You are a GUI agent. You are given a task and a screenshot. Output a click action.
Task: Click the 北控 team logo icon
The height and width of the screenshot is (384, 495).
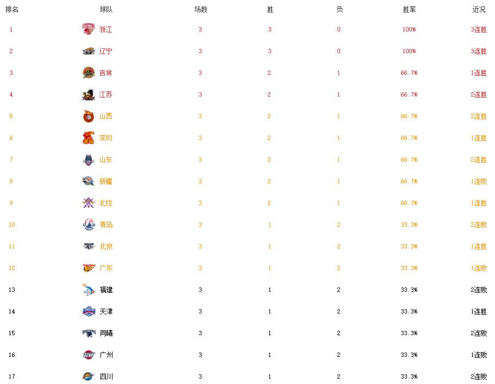pos(89,203)
